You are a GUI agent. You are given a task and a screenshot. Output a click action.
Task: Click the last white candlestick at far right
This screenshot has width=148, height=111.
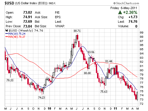click(137, 96)
